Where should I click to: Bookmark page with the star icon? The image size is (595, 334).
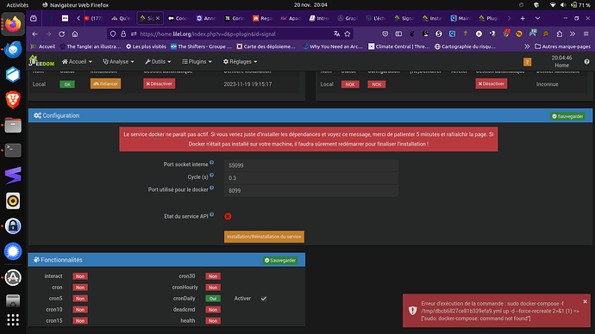click(348, 34)
